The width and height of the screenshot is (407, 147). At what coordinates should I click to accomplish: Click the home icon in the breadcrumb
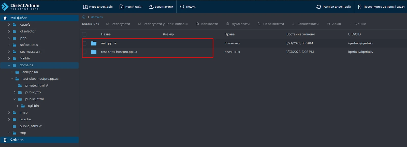tap(84, 17)
